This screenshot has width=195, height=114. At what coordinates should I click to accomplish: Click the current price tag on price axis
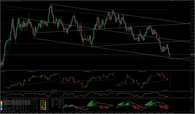[193, 54]
